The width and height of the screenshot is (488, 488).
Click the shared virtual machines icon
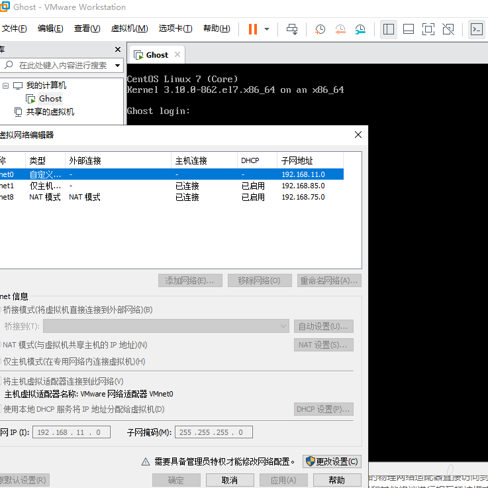pyautogui.click(x=19, y=111)
